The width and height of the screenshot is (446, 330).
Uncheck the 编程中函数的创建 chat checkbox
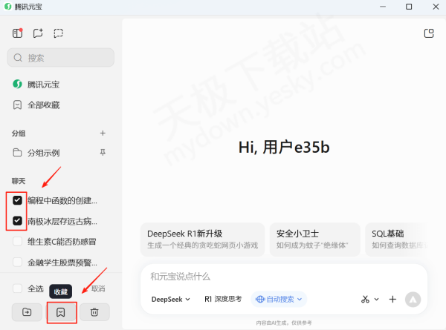[x=17, y=200]
